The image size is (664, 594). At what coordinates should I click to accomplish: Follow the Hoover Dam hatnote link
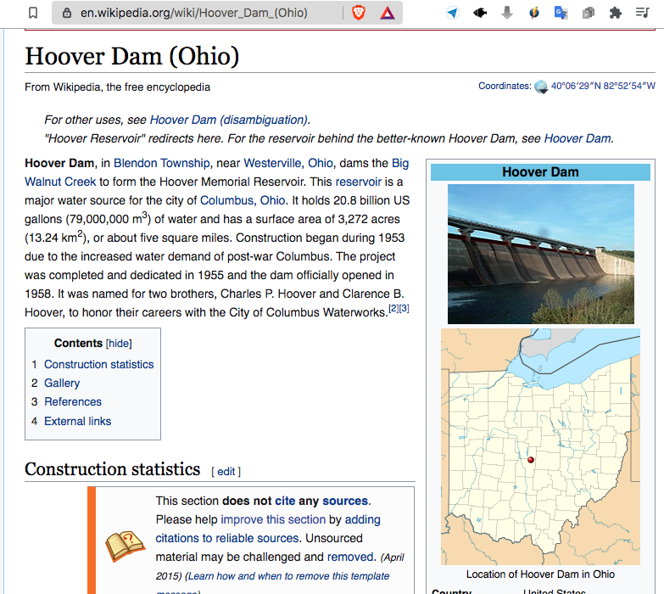tap(578, 138)
